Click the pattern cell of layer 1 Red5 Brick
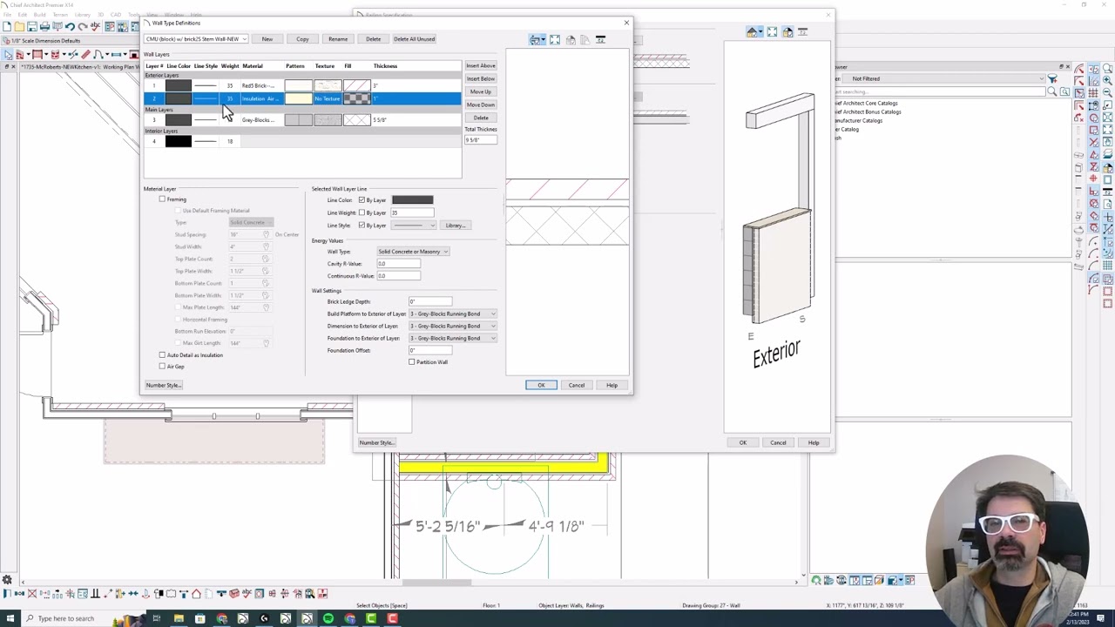 tap(298, 85)
